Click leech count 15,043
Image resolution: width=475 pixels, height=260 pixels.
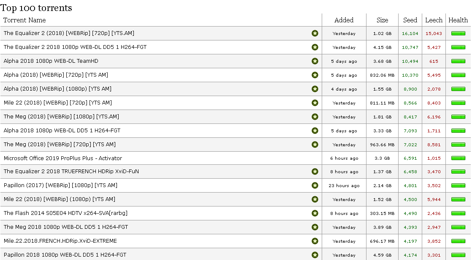[x=434, y=34]
